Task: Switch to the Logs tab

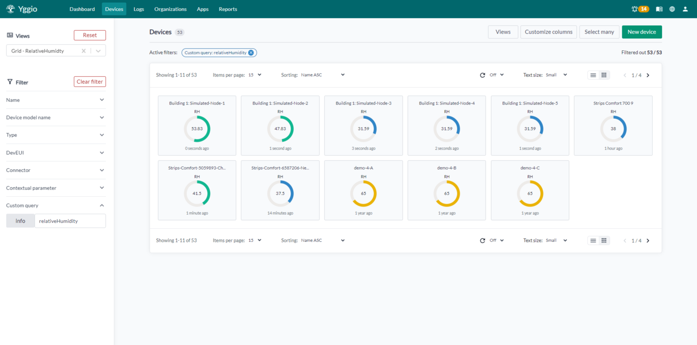Action: [139, 9]
